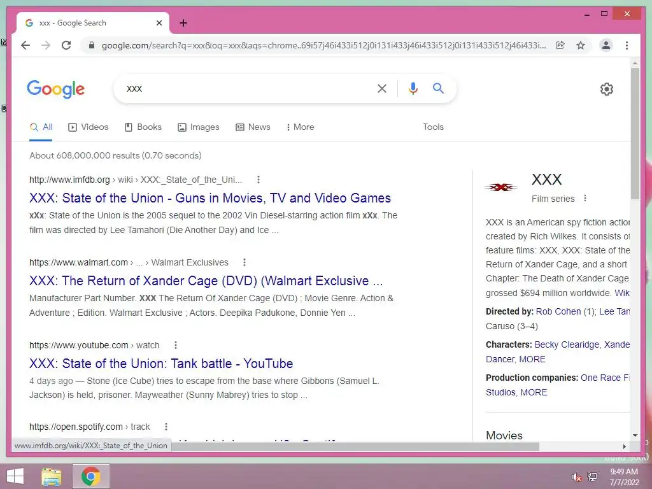The image size is (652, 489).
Task: Click the forward navigation arrow
Action: point(46,45)
